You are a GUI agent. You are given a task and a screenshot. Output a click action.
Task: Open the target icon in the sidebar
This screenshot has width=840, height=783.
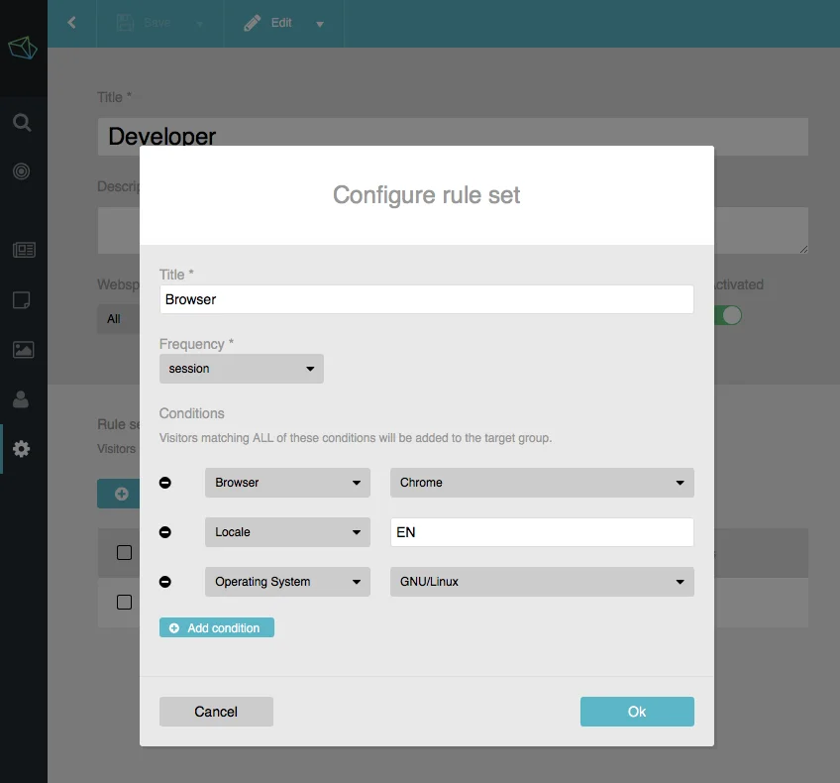(x=22, y=171)
